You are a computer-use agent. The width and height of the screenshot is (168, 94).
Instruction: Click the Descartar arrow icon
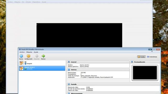coord(37,56)
